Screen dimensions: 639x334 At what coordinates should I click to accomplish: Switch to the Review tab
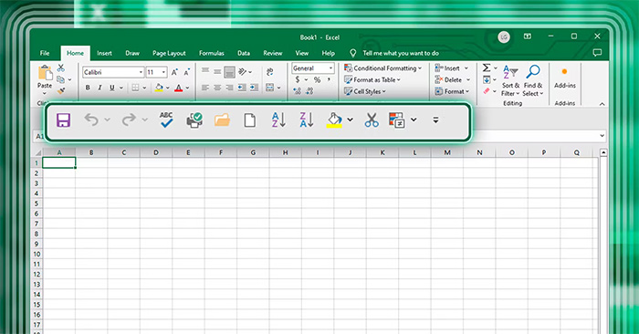pos(273,53)
